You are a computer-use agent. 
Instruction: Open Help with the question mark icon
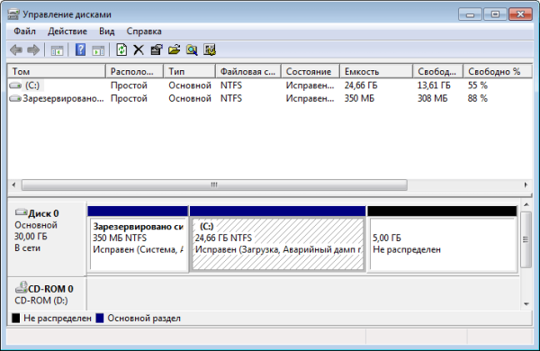point(80,49)
